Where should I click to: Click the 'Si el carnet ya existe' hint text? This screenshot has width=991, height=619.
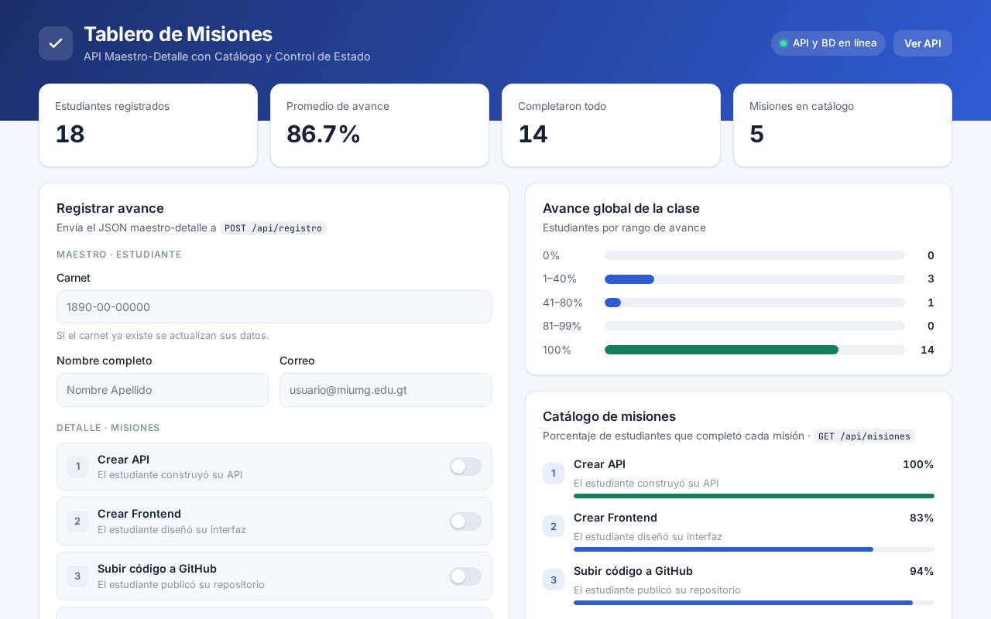(163, 335)
